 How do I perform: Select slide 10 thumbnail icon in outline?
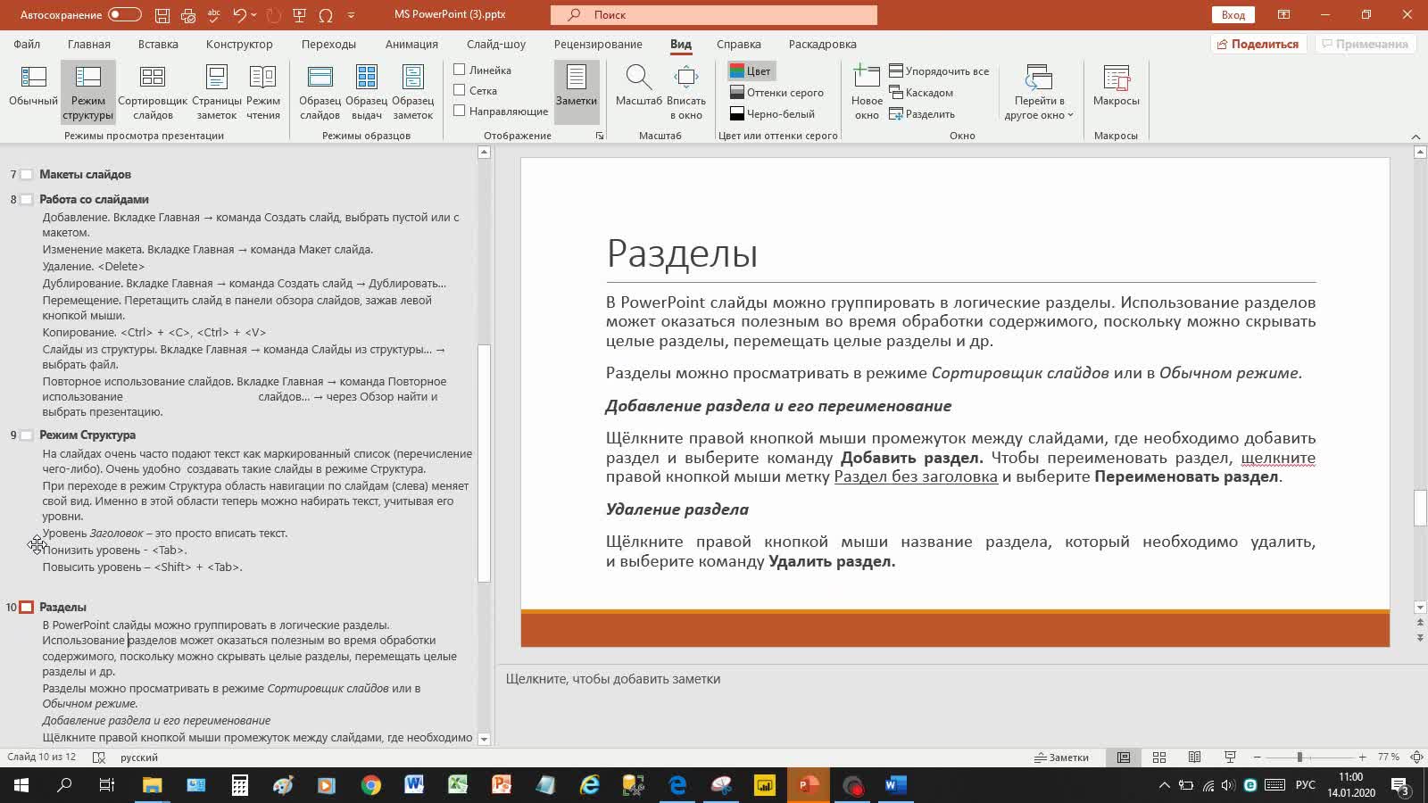27,607
